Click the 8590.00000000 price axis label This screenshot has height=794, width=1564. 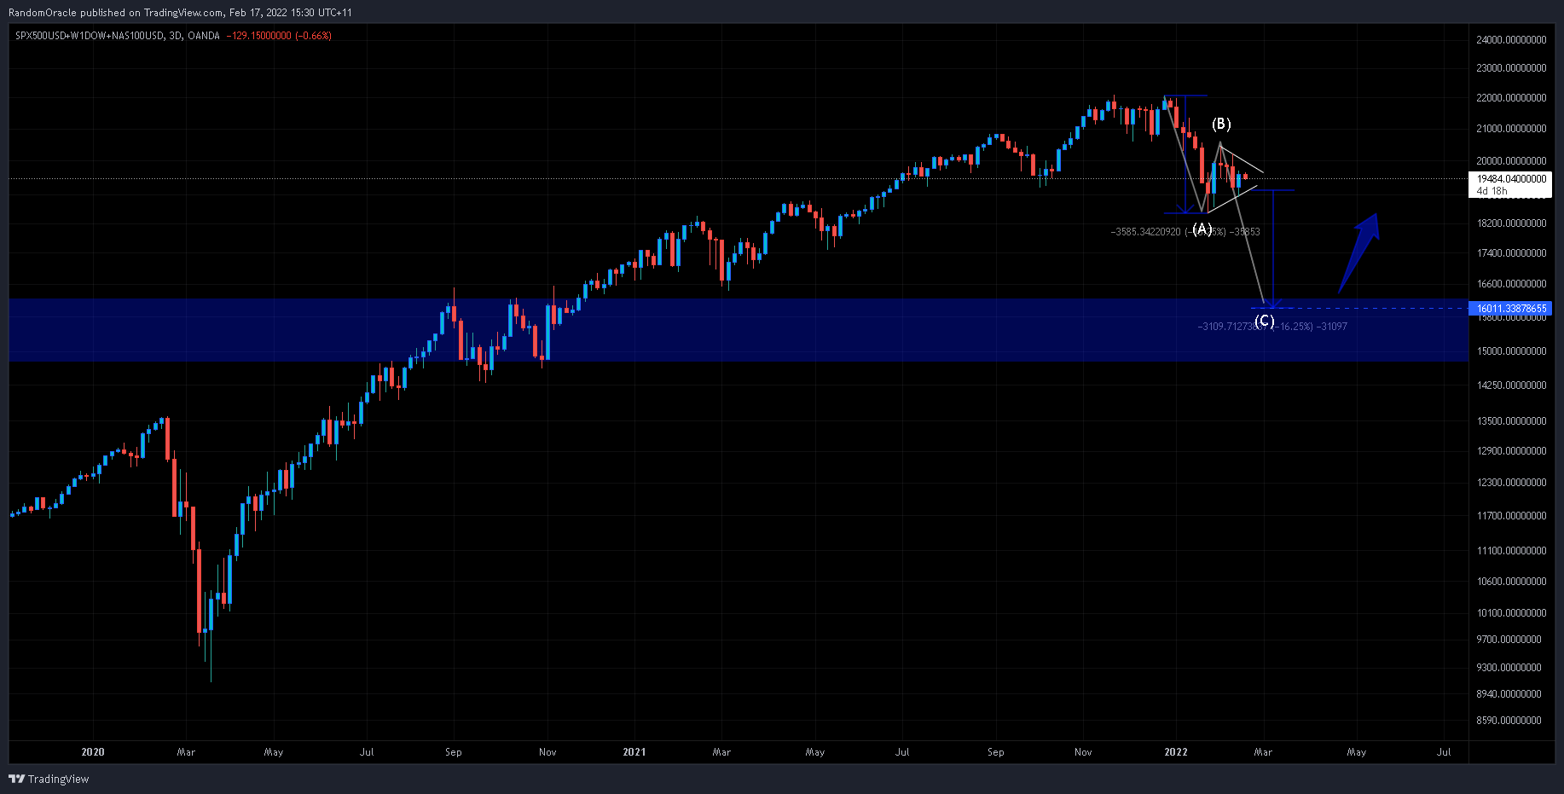point(1509,721)
